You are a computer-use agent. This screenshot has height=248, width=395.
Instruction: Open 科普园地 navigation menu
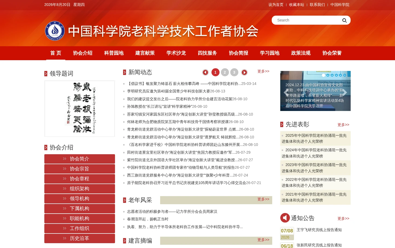click(114, 53)
